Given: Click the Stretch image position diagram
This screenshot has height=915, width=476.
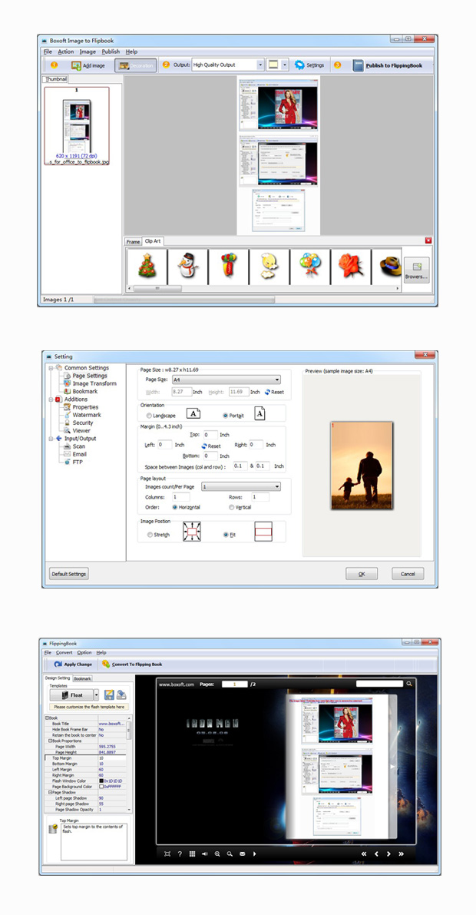Looking at the screenshot, I should point(191,532).
